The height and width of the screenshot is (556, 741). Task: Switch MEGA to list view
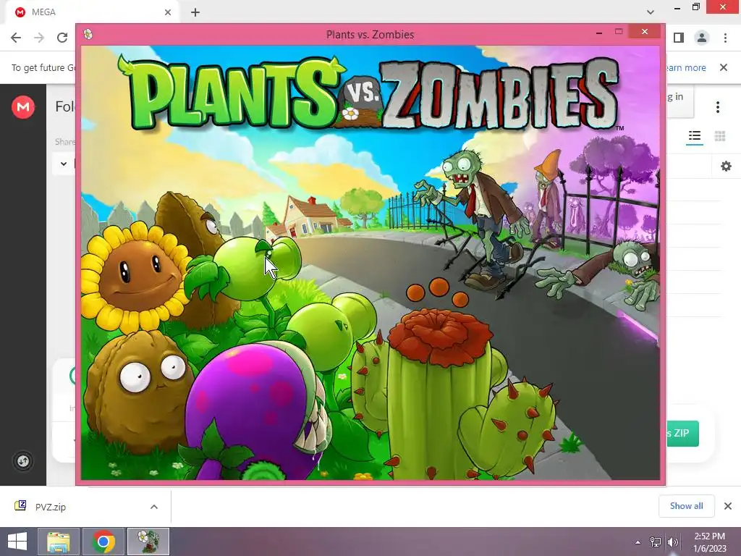click(x=695, y=137)
